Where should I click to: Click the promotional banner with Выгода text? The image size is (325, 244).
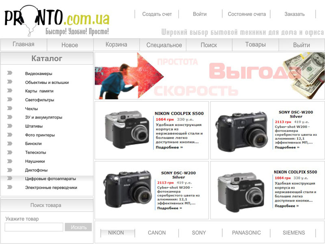pyautogui.click(x=210, y=76)
